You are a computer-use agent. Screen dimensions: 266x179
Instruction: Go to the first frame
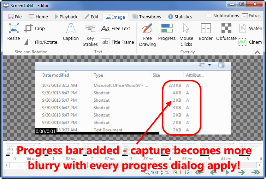pyautogui.click(x=199, y=172)
